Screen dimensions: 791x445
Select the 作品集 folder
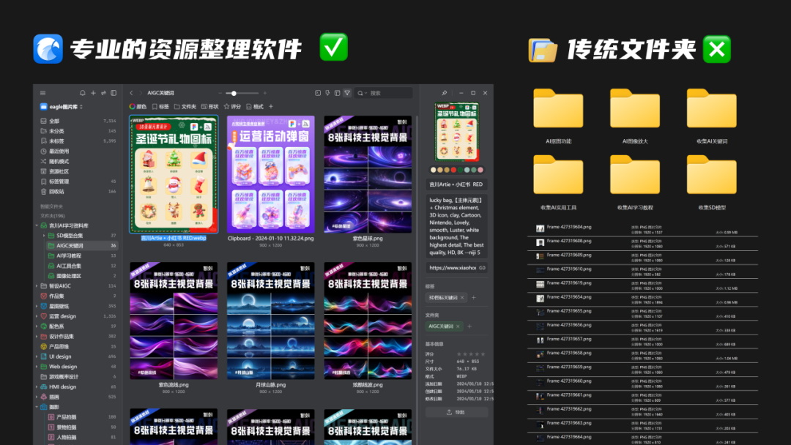(x=78, y=296)
